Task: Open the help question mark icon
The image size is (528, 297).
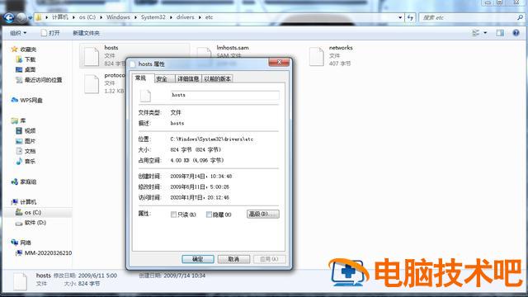Action: pos(516,33)
